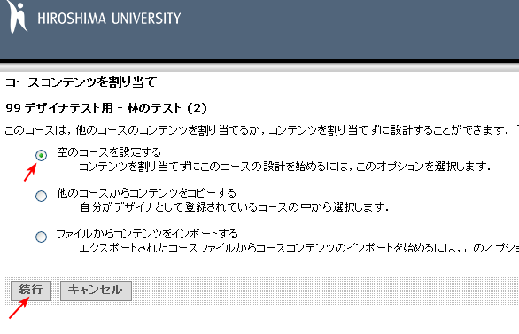Select the ファイルからコンテンツをインポートする radio button
The image size is (519, 334).
tap(41, 237)
